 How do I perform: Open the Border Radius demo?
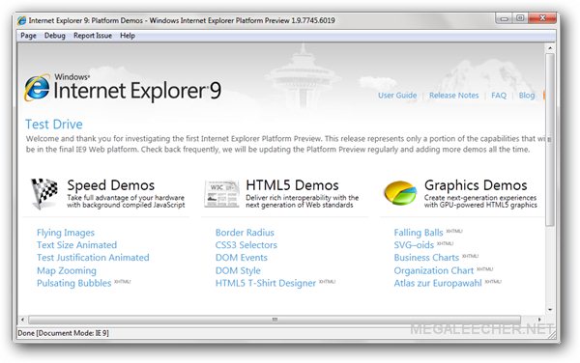[x=245, y=233]
